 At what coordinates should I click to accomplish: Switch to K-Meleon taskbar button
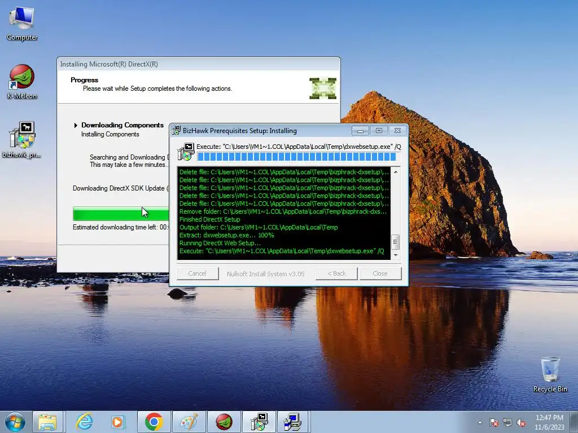click(x=224, y=422)
